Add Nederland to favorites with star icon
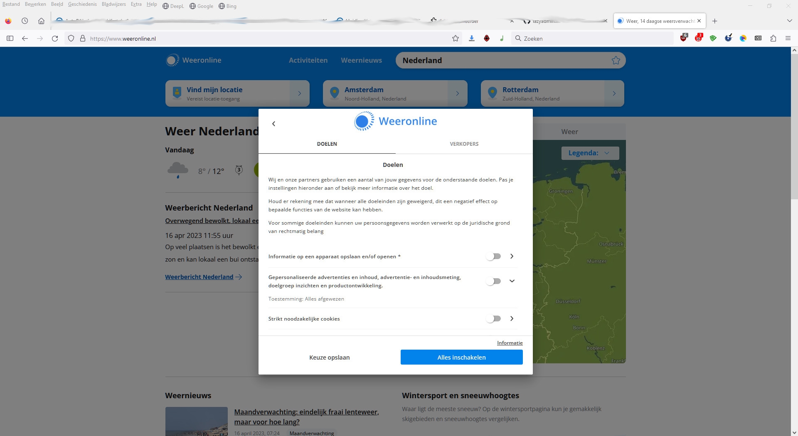Image resolution: width=798 pixels, height=436 pixels. (x=616, y=60)
